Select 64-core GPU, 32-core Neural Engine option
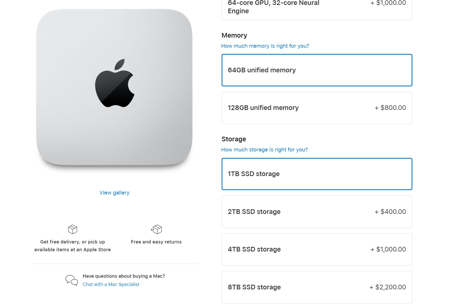The width and height of the screenshot is (457, 307). (x=317, y=8)
